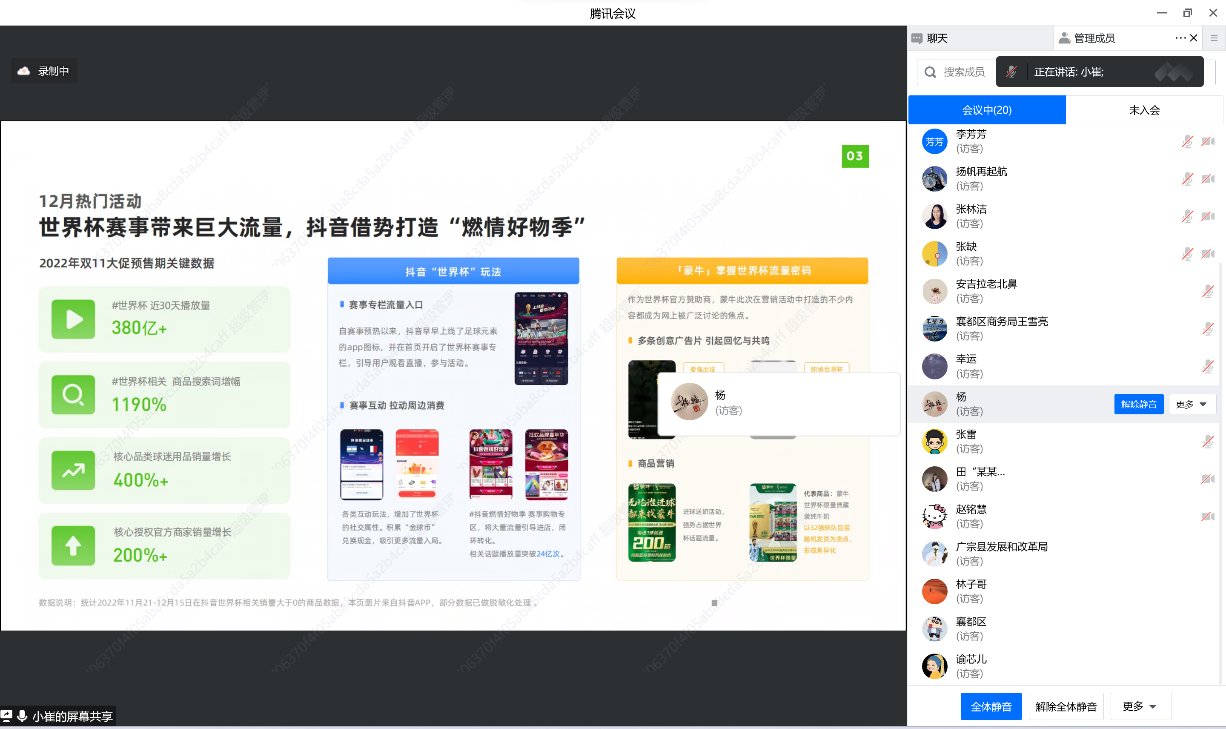The height and width of the screenshot is (729, 1226).
Task: Switch to 聊天 tab
Action: pyautogui.click(x=980, y=38)
